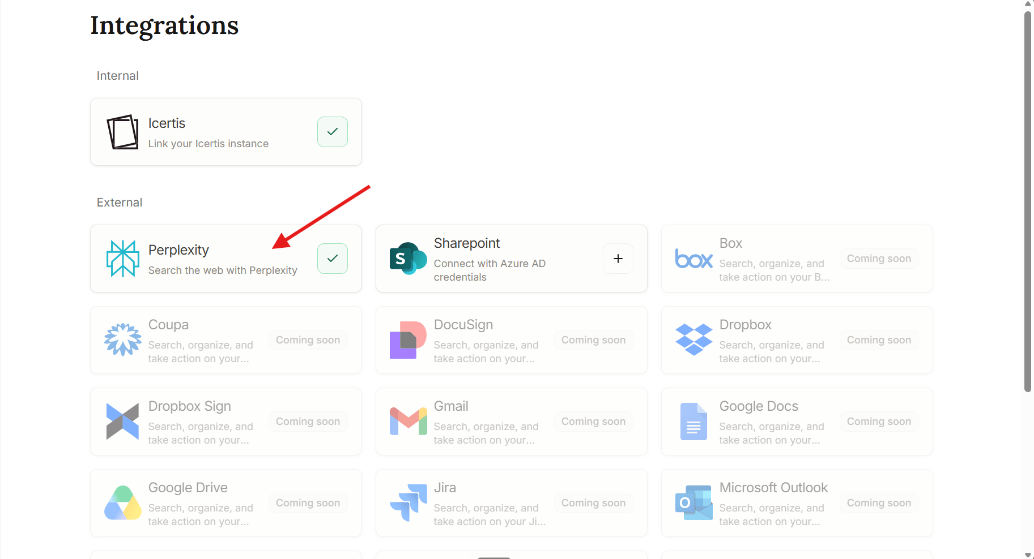Click the Box card title

coord(731,243)
